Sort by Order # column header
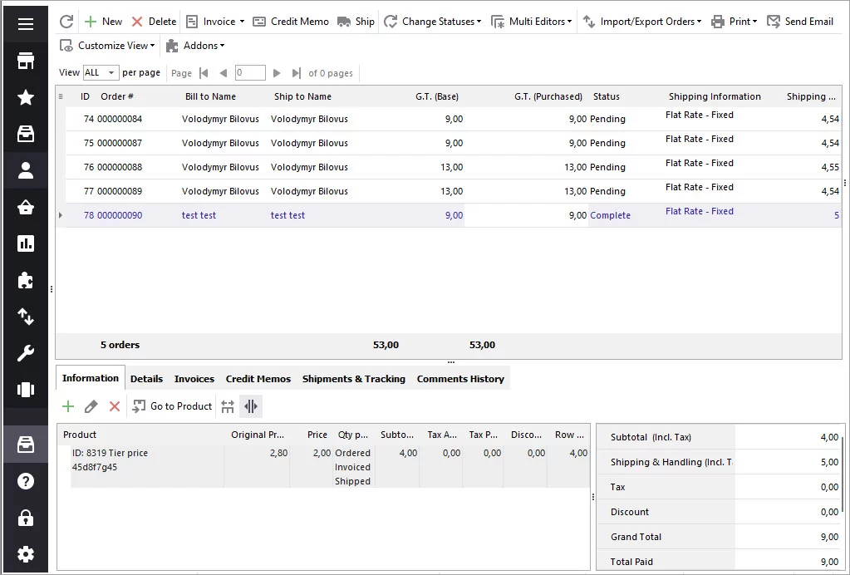This screenshot has height=575, width=850. [x=117, y=96]
